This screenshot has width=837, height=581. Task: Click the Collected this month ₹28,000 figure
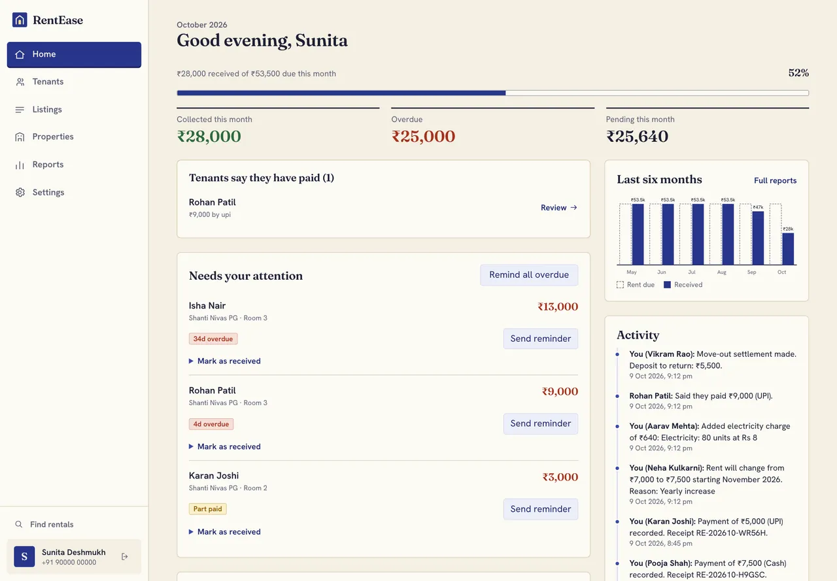[209, 137]
